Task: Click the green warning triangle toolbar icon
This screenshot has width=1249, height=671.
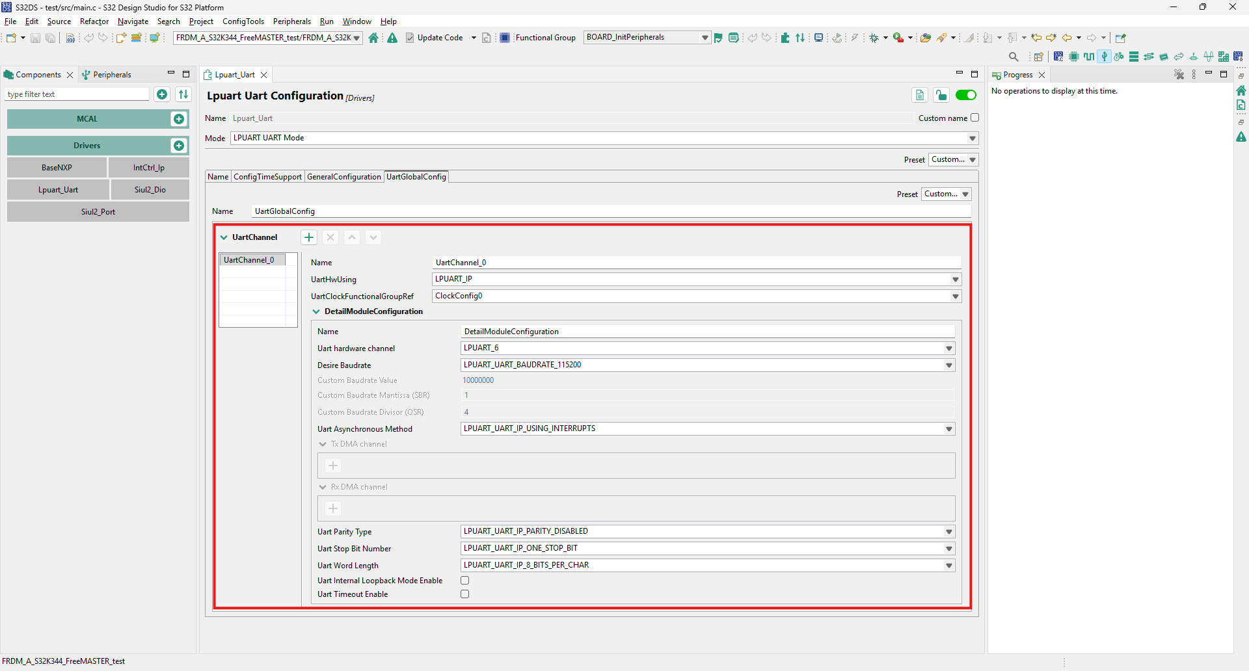Action: click(392, 38)
